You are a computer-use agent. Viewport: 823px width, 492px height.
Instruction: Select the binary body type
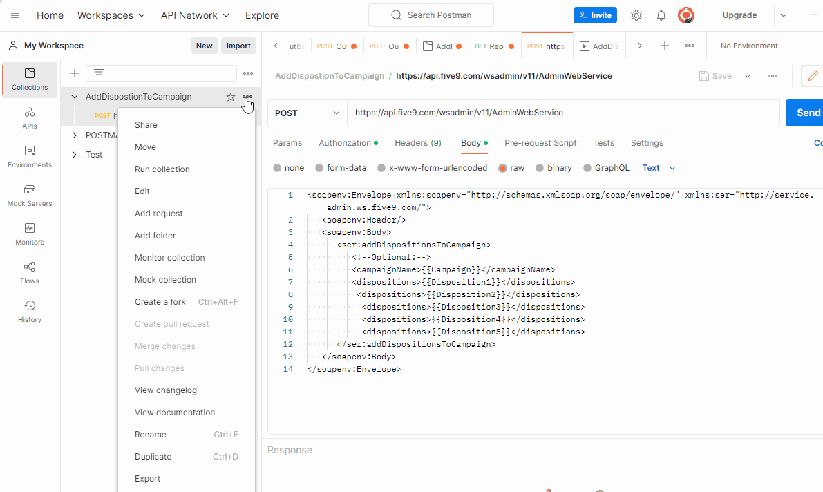[x=540, y=168]
